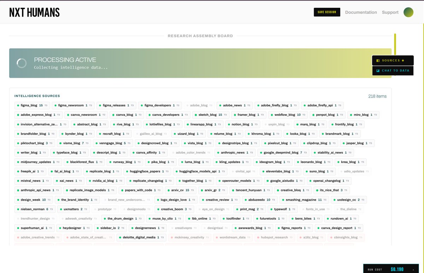Select the figma_releases source chip
Screen dimensions: 424x273
tap(117, 105)
